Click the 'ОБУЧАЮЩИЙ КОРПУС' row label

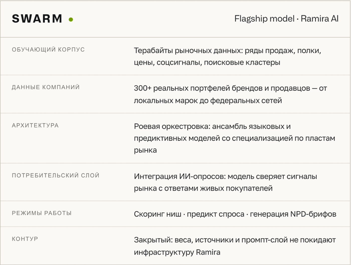pyautogui.click(x=48, y=50)
